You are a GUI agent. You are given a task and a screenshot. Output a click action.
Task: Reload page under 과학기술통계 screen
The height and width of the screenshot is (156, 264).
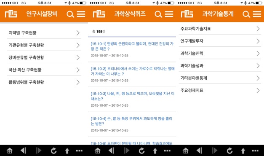pos(229,151)
